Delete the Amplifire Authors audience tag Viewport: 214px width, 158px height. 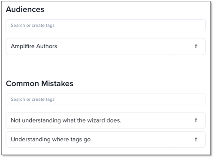(196, 47)
